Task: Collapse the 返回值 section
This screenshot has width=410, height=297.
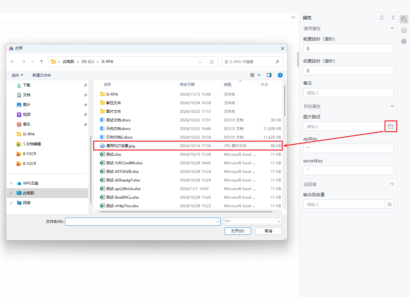Action: point(392,184)
